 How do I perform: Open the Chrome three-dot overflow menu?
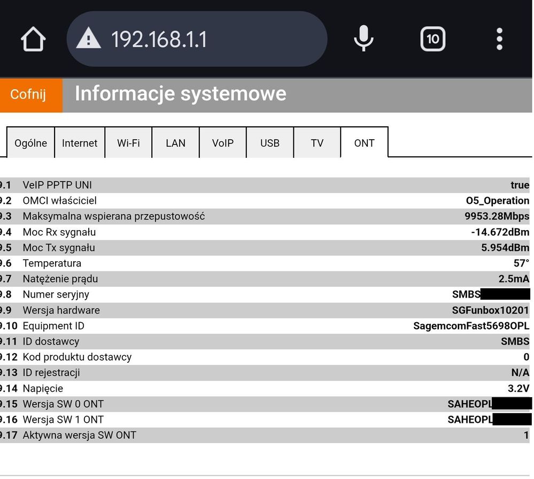499,39
